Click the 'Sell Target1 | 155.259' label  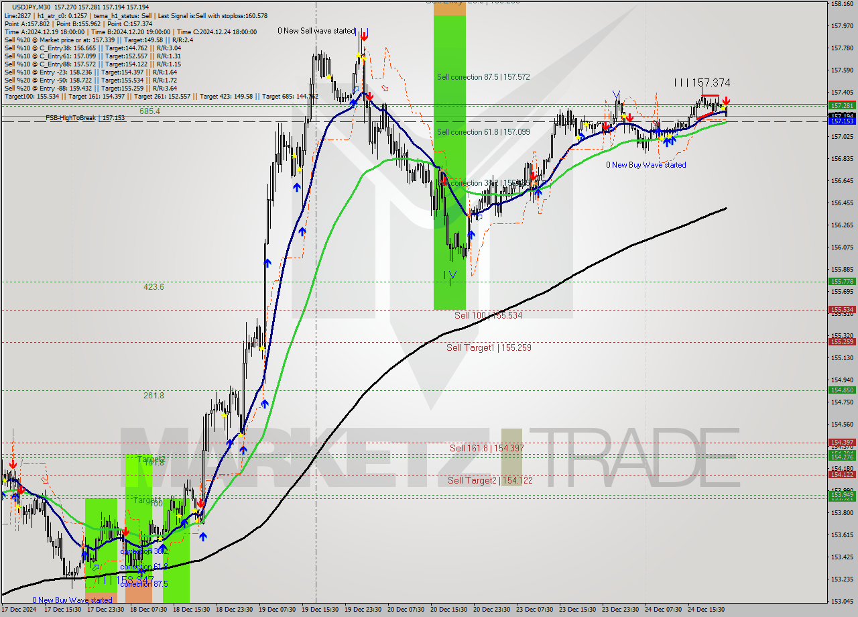coord(489,347)
